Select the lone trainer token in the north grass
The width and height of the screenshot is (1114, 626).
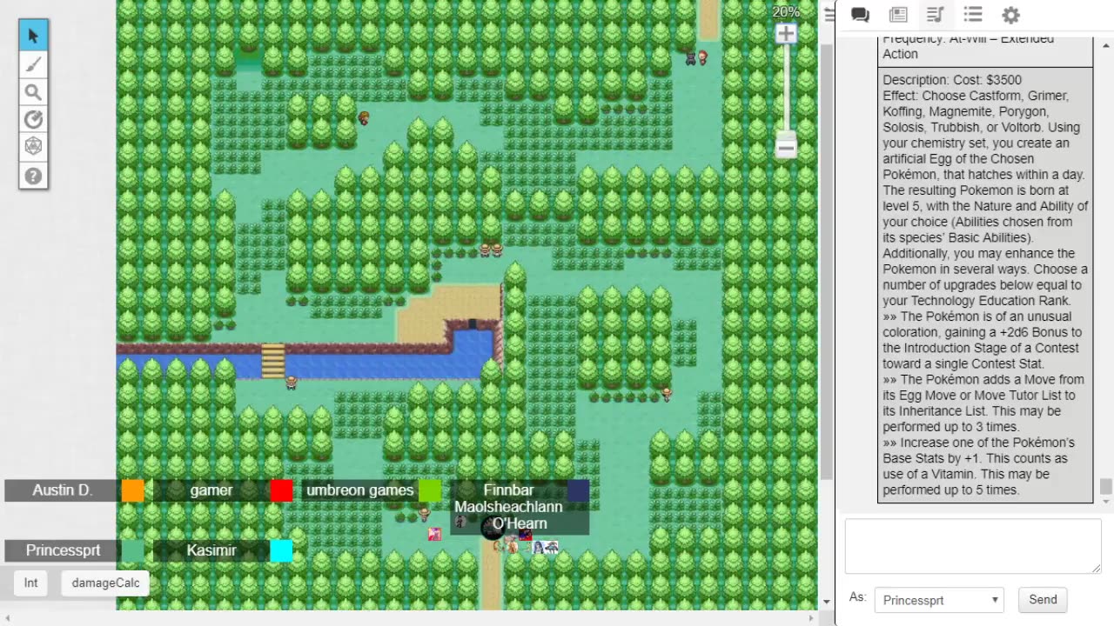click(x=364, y=117)
